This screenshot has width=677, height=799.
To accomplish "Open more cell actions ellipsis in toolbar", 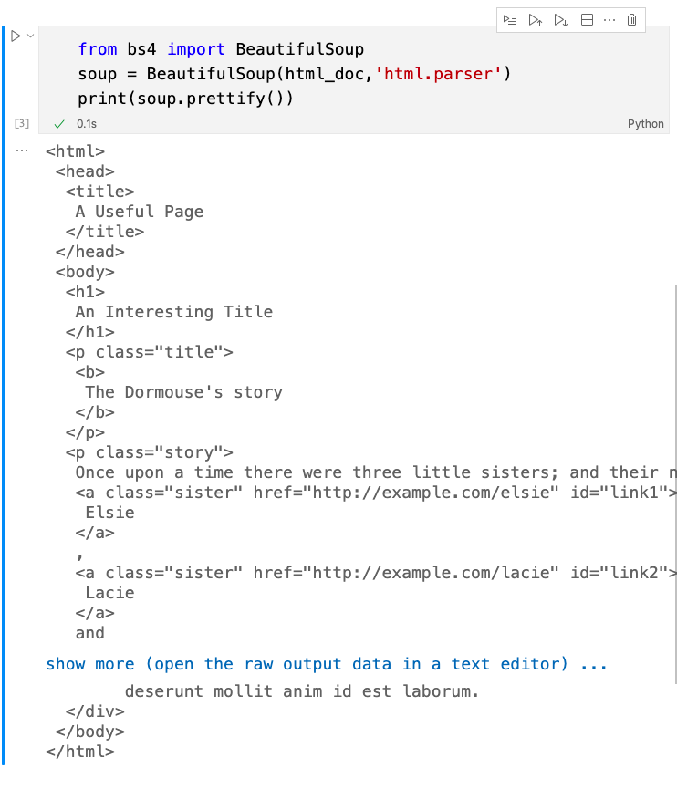I will [609, 20].
